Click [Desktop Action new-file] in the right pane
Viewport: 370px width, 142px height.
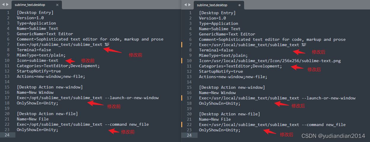230,114
